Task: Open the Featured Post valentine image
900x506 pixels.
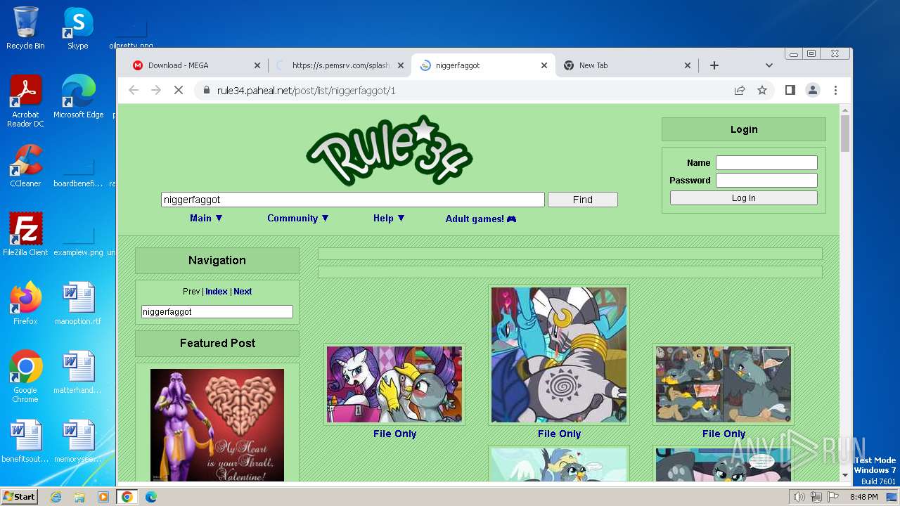Action: [x=217, y=425]
